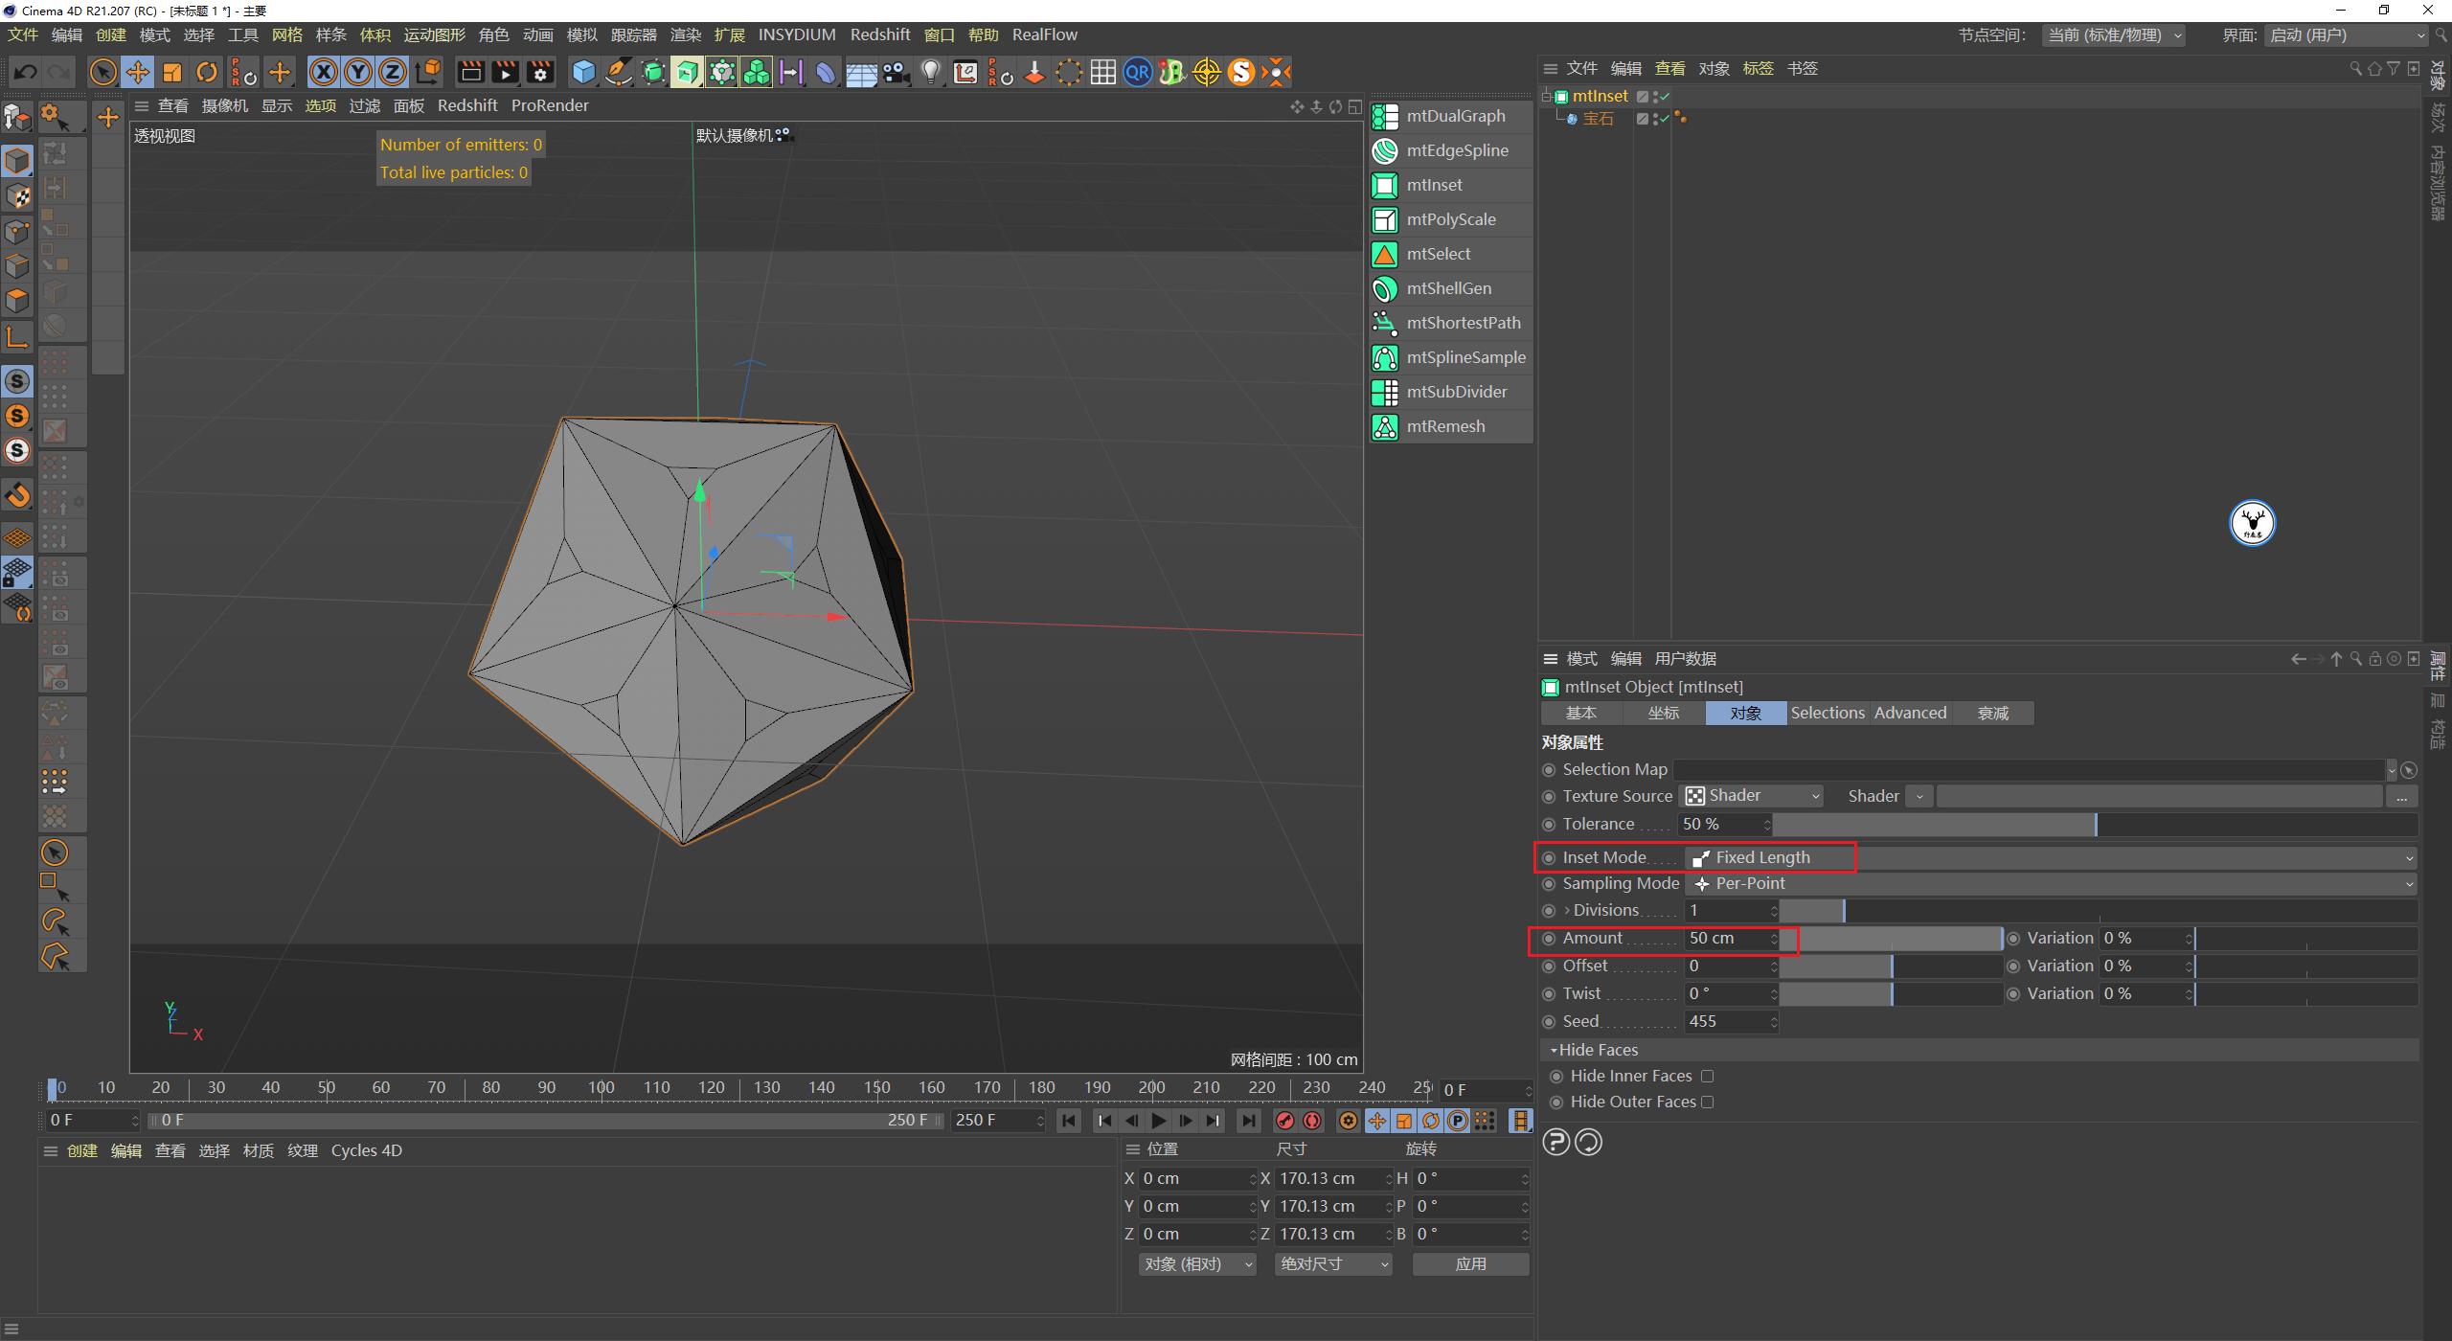Select the Rotate tool in the toolbar
Image resolution: width=2452 pixels, height=1341 pixels.
[206, 72]
